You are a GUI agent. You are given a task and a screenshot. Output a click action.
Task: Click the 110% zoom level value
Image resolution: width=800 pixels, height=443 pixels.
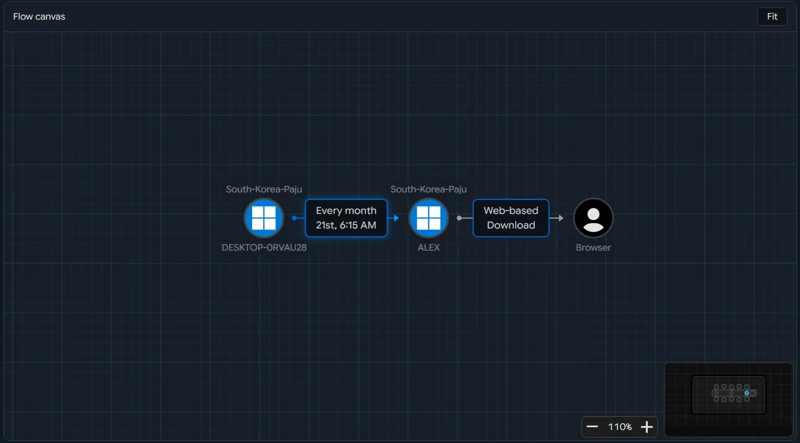(x=620, y=427)
